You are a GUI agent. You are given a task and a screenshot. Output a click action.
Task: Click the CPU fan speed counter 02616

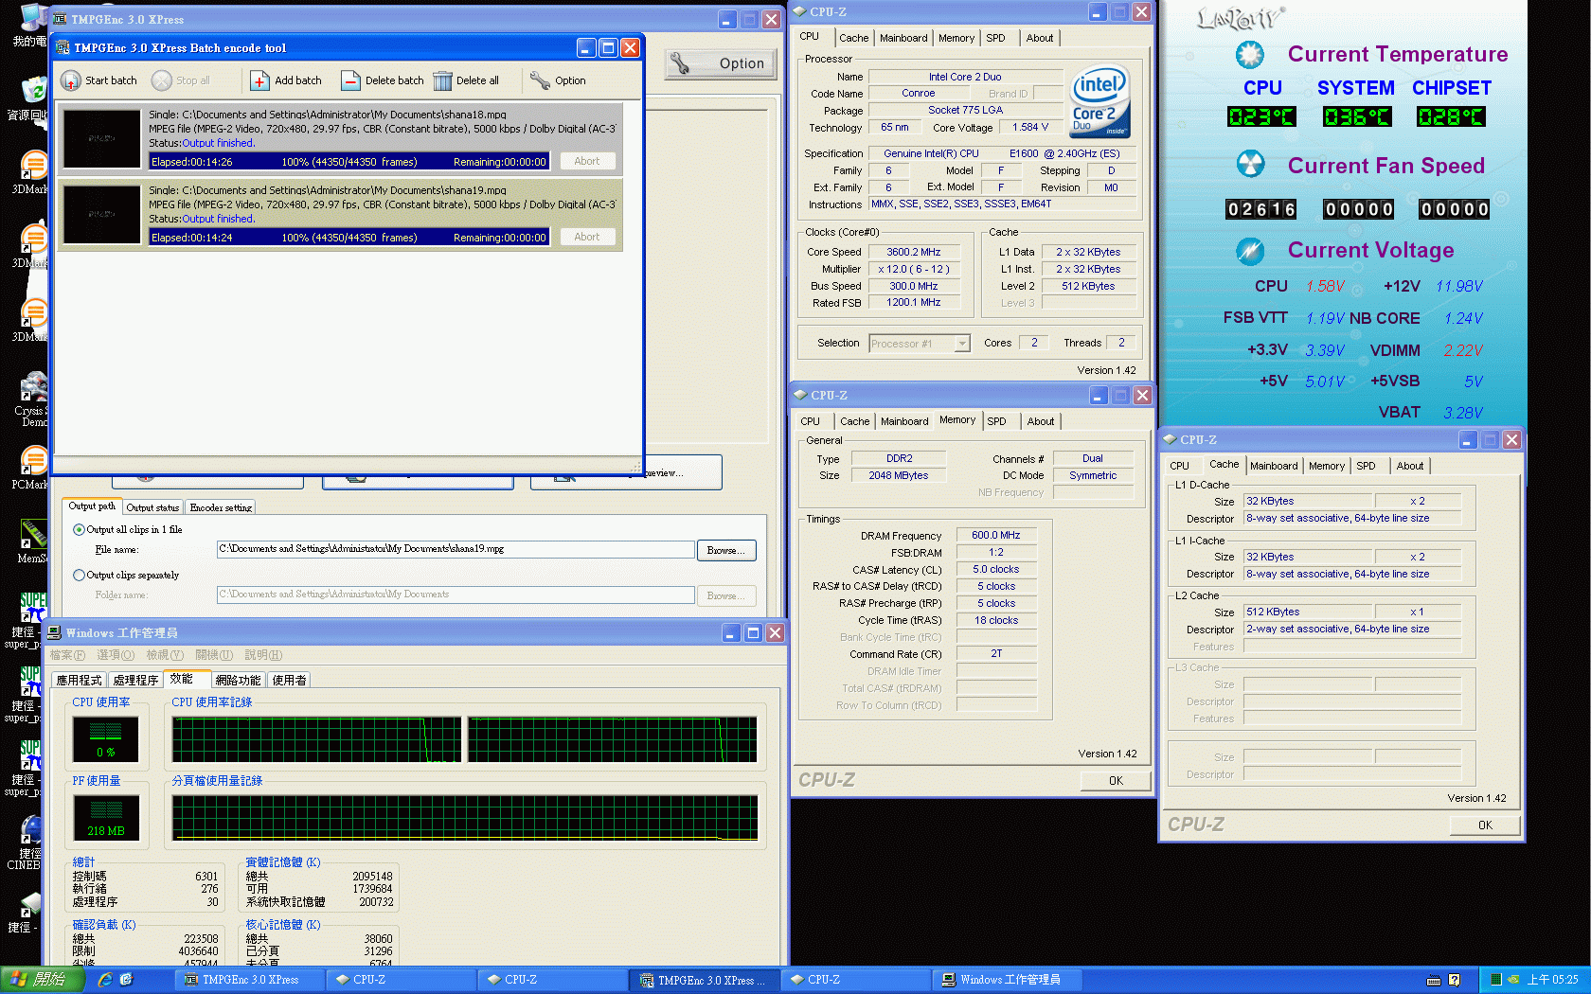click(1261, 209)
